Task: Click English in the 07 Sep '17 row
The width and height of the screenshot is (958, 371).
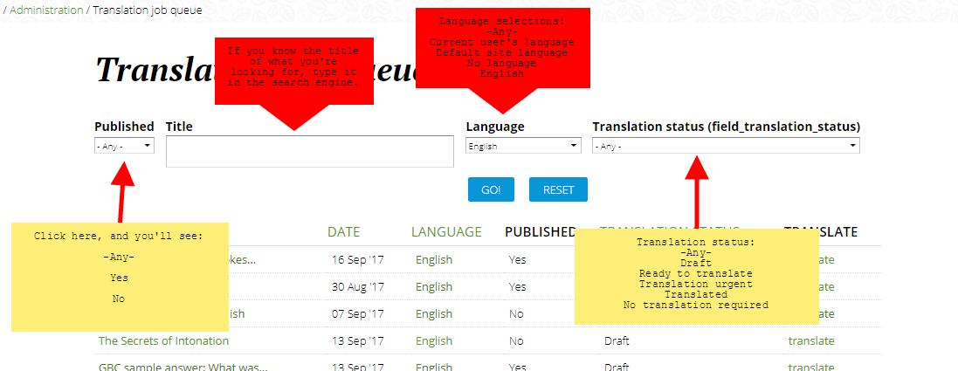Action: click(x=434, y=313)
